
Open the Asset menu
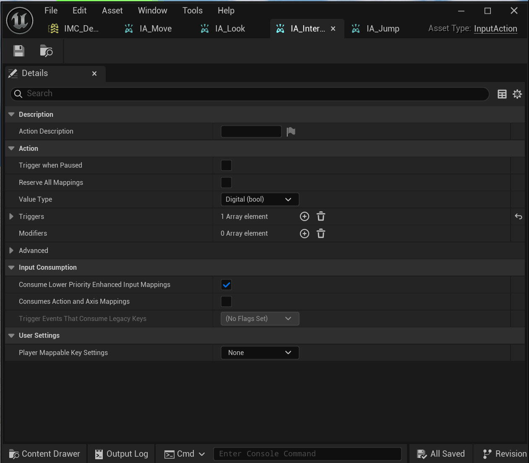pos(112,11)
